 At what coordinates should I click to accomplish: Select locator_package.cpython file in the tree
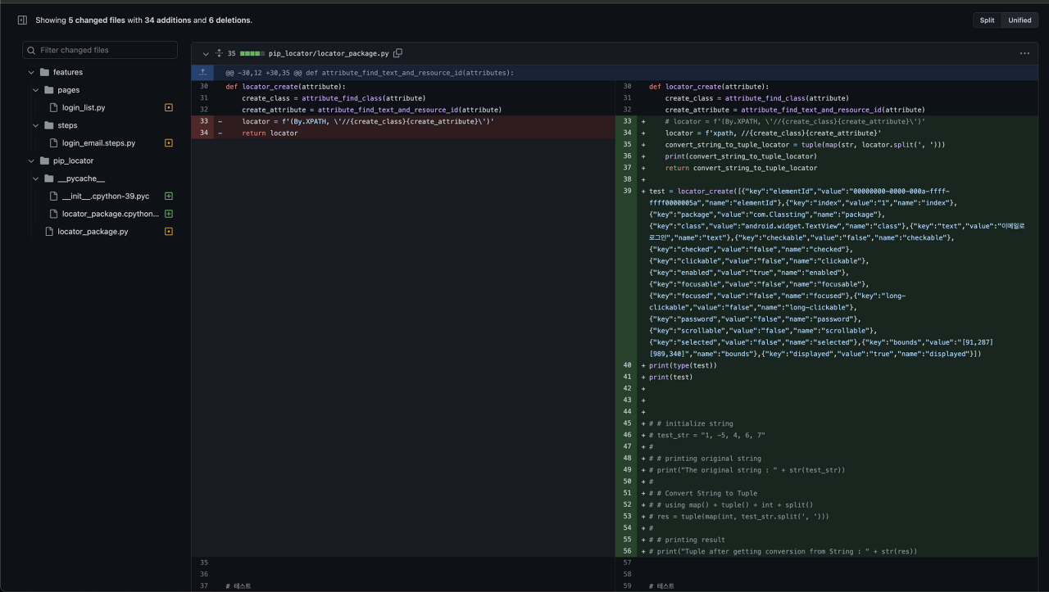pyautogui.click(x=111, y=214)
